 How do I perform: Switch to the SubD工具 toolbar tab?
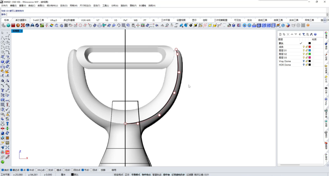[x=38, y=20]
